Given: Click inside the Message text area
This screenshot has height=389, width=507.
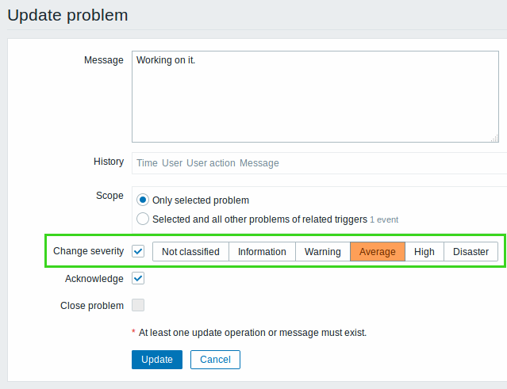Looking at the screenshot, I should click(x=317, y=97).
